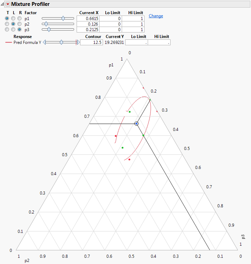Click the circled blue current-point marker in the ternary plot
251x264 pixels.
pos(137,124)
